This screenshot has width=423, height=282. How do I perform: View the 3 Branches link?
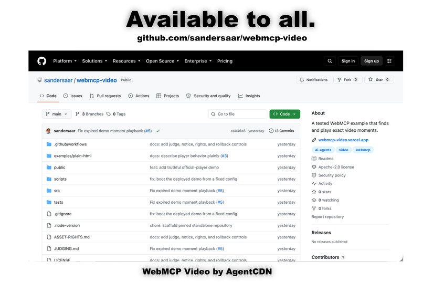(90, 114)
